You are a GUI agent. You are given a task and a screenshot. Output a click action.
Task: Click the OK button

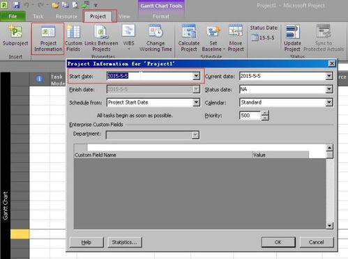point(278,242)
